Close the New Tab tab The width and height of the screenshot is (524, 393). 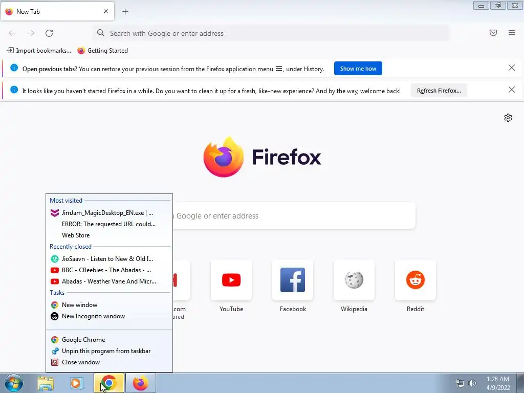[x=106, y=11]
